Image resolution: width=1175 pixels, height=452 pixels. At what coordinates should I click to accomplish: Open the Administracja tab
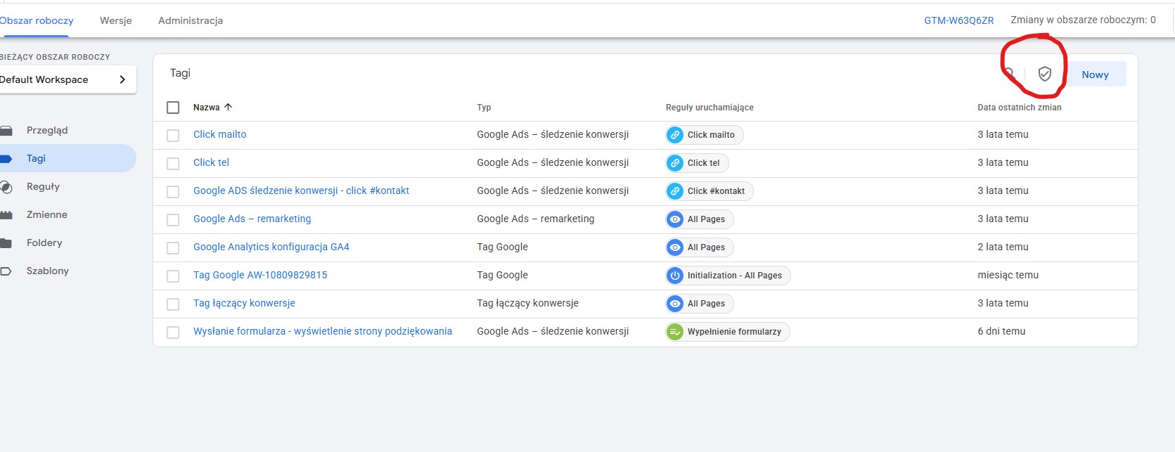191,20
